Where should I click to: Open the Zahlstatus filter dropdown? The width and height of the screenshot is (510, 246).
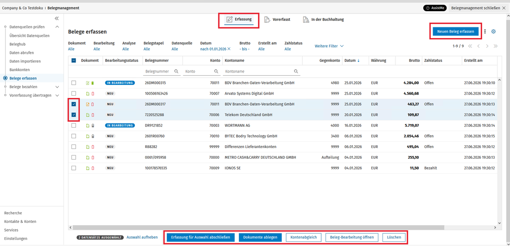[287, 49]
